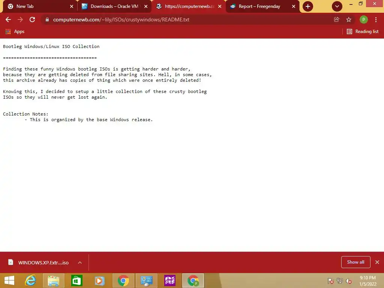Open the clock showing 9:10 PM
Image resolution: width=384 pixels, height=288 pixels.
coord(368,281)
